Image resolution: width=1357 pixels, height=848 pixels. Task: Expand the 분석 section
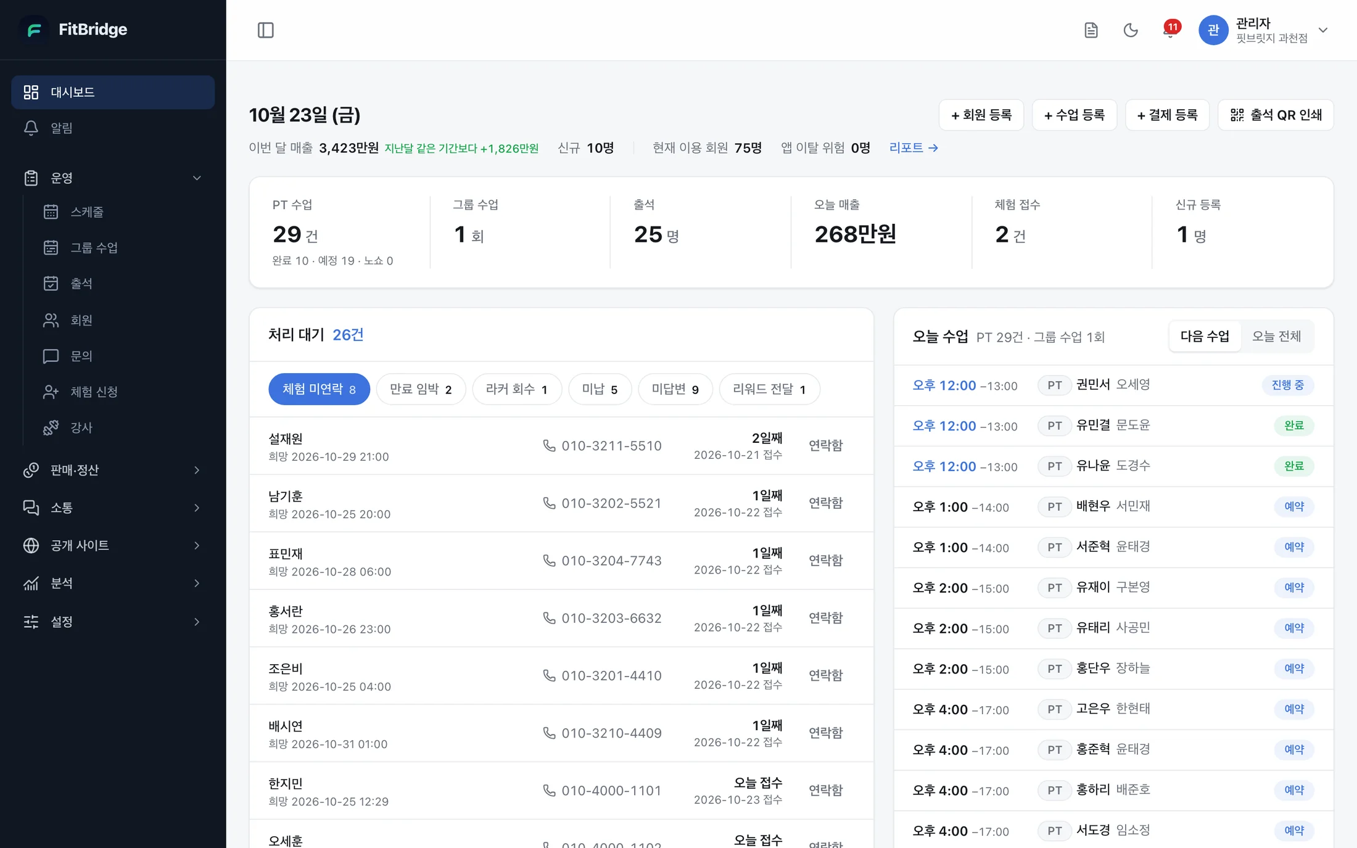(x=113, y=583)
